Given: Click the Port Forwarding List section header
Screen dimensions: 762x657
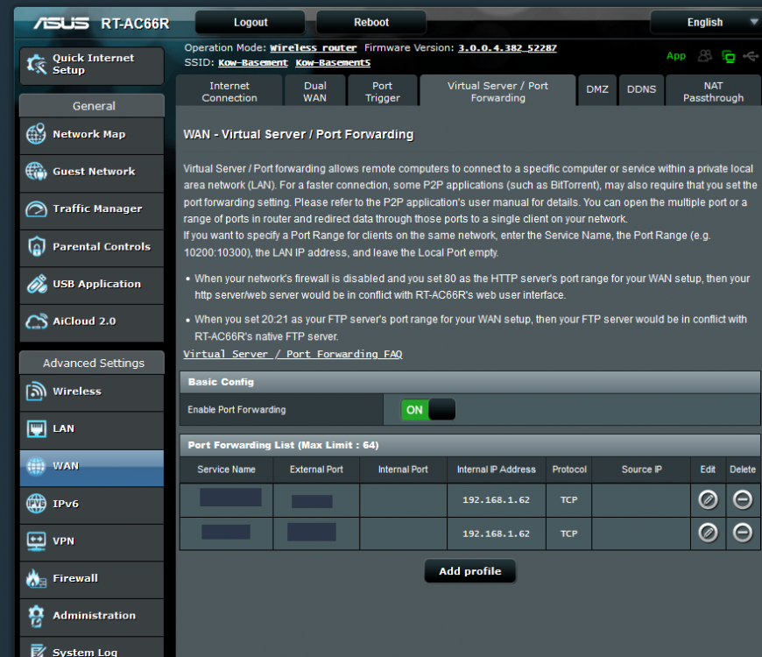Looking at the screenshot, I should (470, 445).
